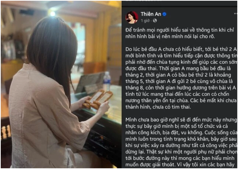Viewport: 238px width, 169px height.
Task: Click the line starting 'nhân công kích, bịa đặt'
Action: (x=181, y=133)
